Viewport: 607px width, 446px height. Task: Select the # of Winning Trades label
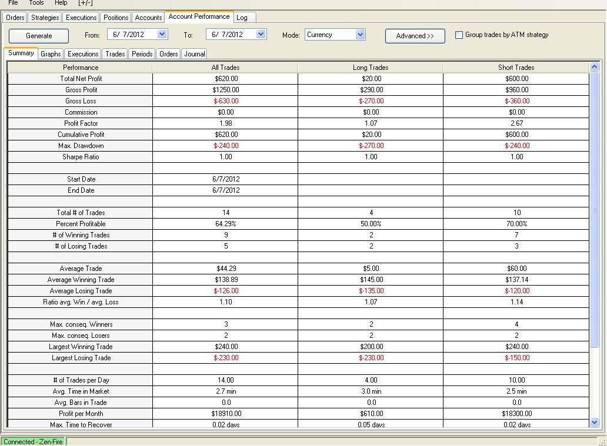[81, 235]
